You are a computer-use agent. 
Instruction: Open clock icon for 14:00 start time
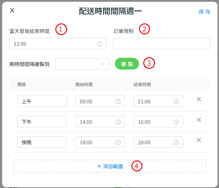pos(118,122)
